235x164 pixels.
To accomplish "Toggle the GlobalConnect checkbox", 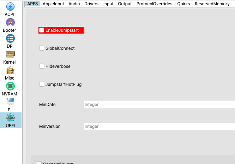I will tap(42, 48).
